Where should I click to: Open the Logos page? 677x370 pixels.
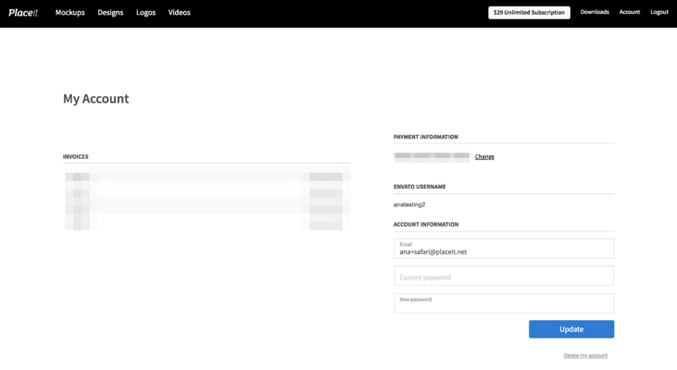[145, 13]
